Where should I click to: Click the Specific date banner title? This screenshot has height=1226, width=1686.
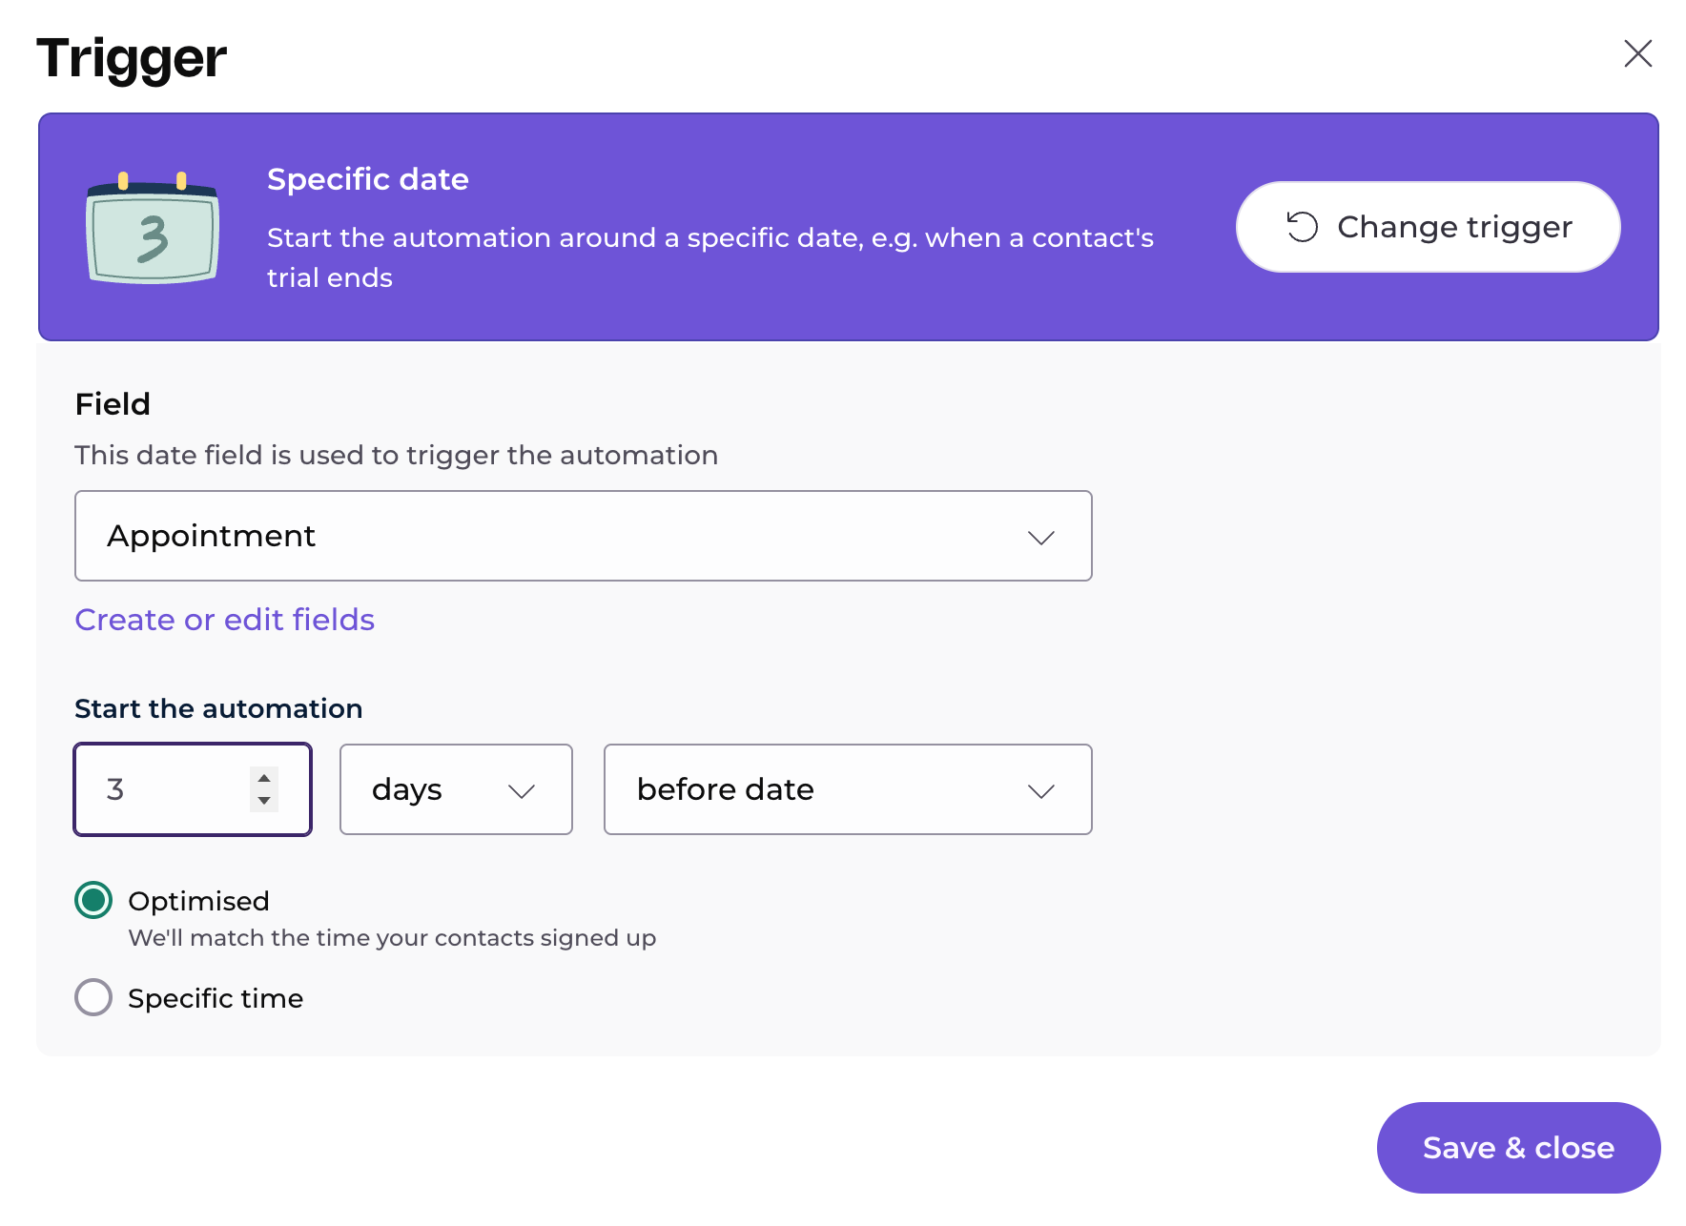pos(367,179)
